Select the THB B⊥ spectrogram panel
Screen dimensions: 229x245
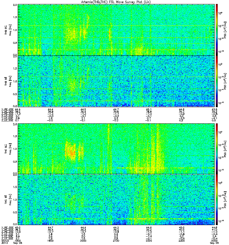116,30
